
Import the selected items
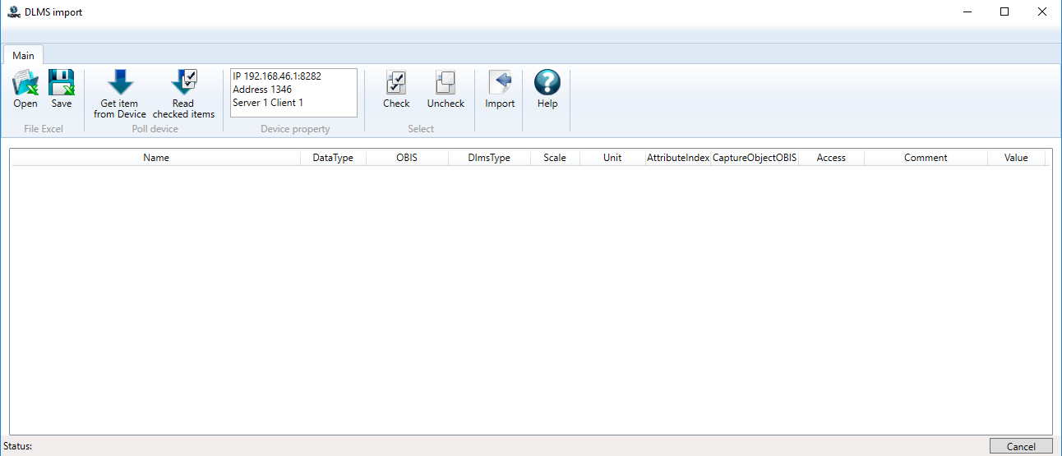(500, 90)
